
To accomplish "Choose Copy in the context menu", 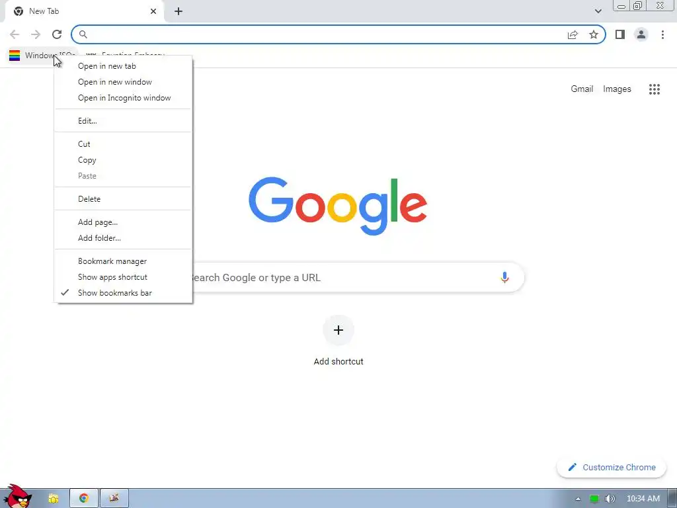I will pos(123,160).
